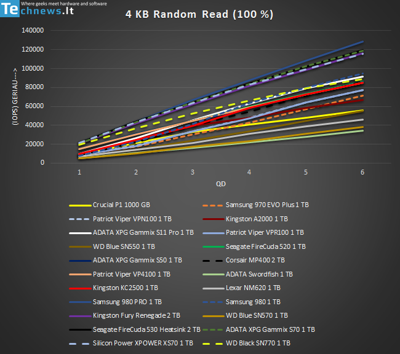The width and height of the screenshot is (400, 354).
Task: Click the x-axis label 5
Action: [306, 173]
